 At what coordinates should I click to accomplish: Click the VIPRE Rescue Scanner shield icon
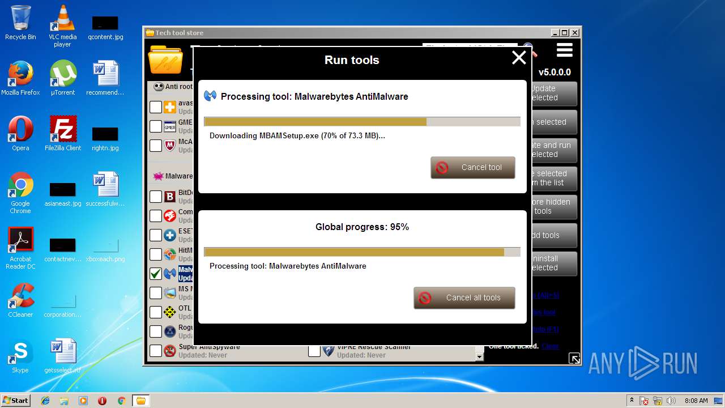click(x=329, y=351)
